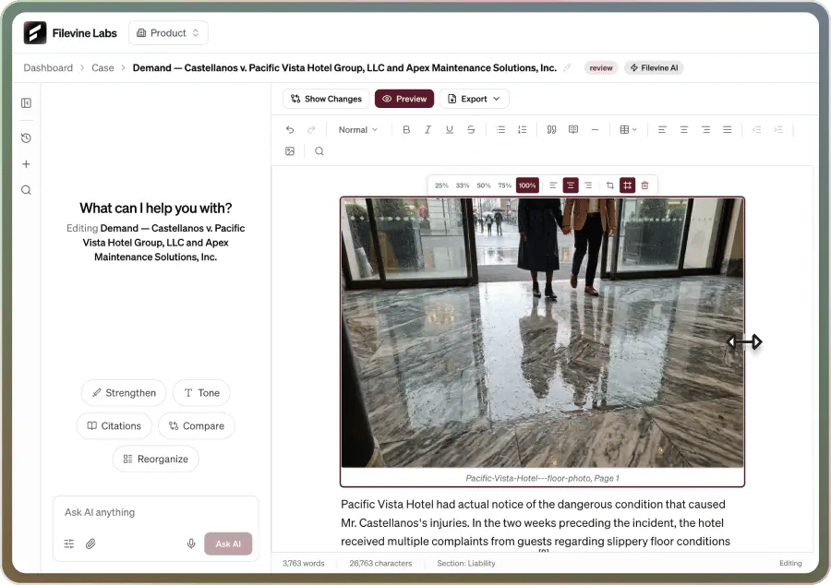
Task: Set image width to 100%
Action: point(527,185)
